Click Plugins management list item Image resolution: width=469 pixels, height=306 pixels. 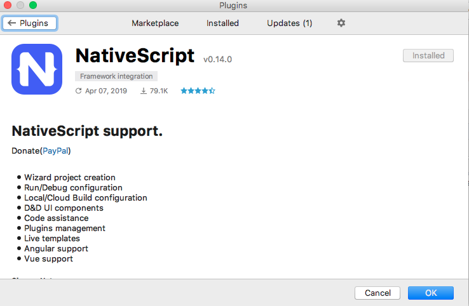coord(65,229)
